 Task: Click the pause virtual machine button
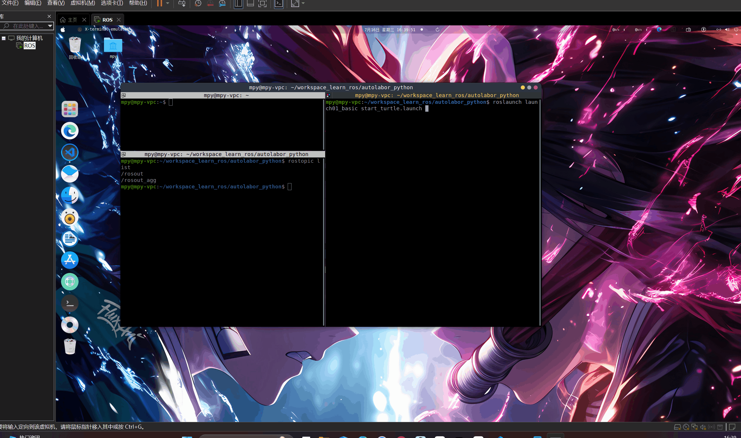(159, 3)
